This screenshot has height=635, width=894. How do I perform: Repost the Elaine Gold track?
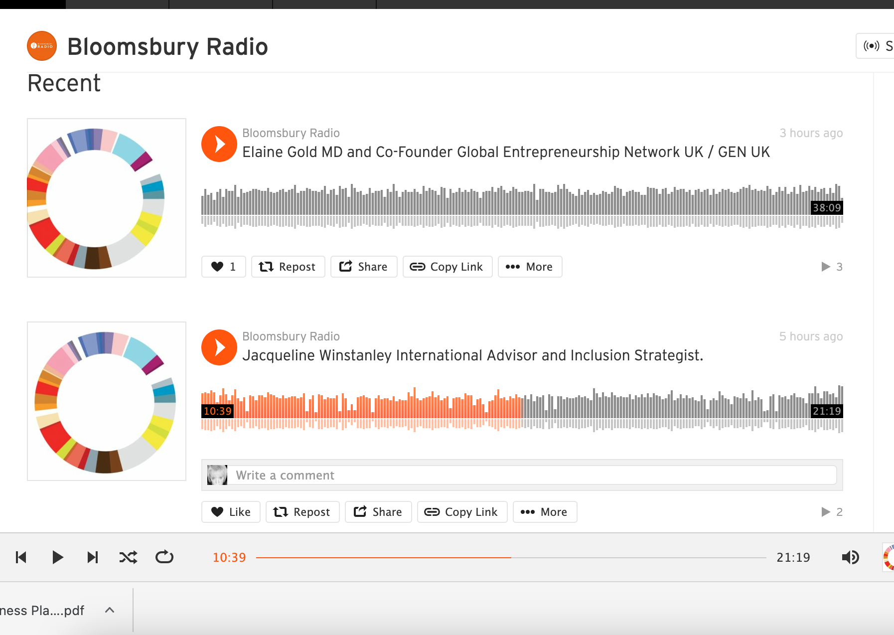[288, 267]
